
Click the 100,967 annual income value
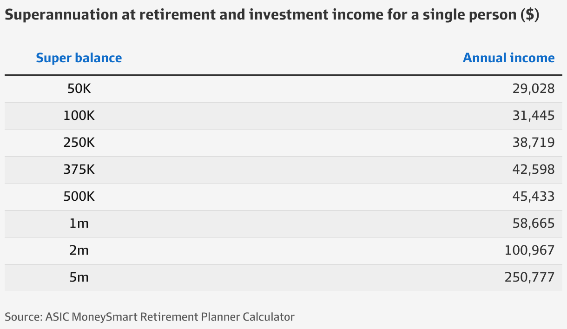click(530, 250)
